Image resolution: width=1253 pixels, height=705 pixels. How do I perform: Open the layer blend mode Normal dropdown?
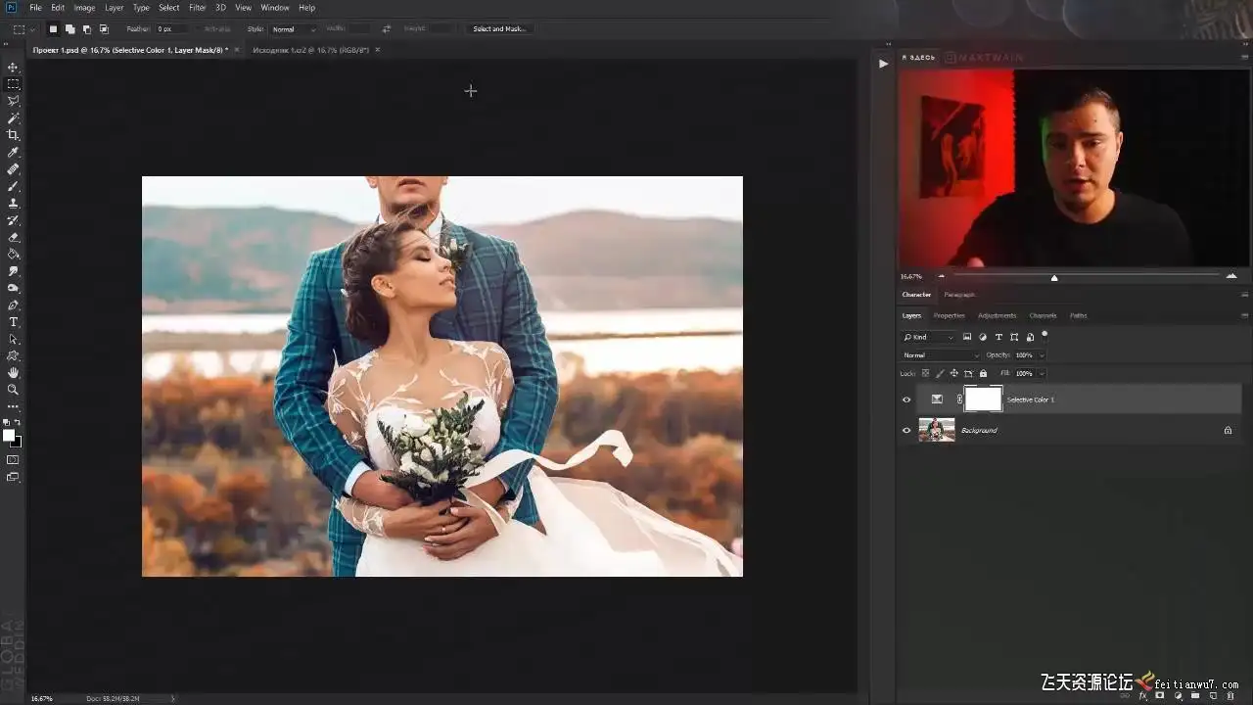tap(940, 355)
